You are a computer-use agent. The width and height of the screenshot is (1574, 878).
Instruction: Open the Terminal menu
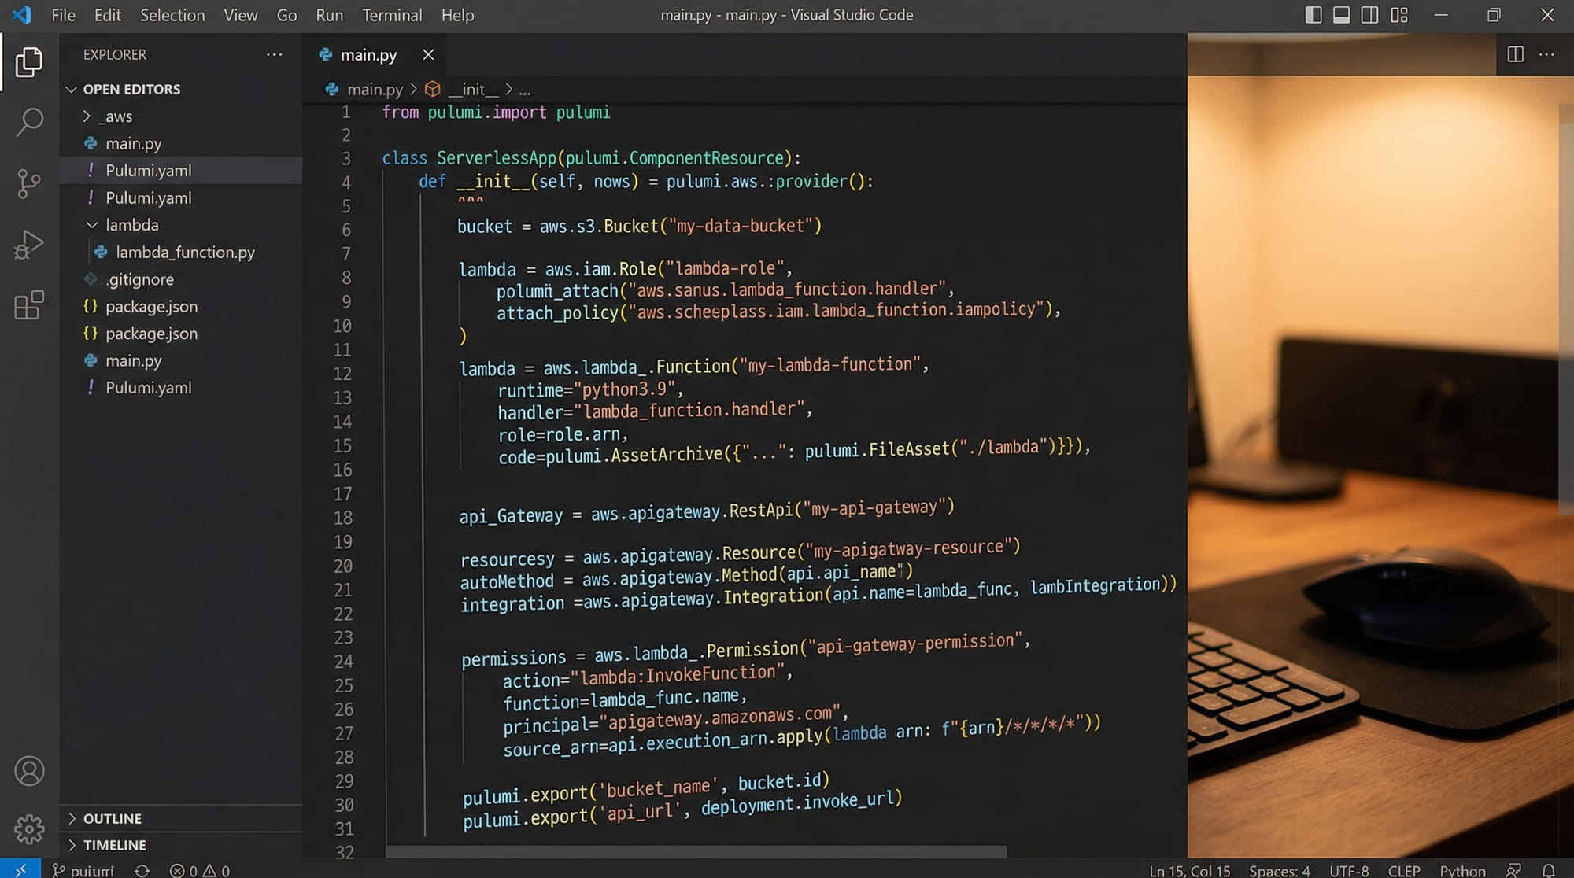(x=392, y=15)
